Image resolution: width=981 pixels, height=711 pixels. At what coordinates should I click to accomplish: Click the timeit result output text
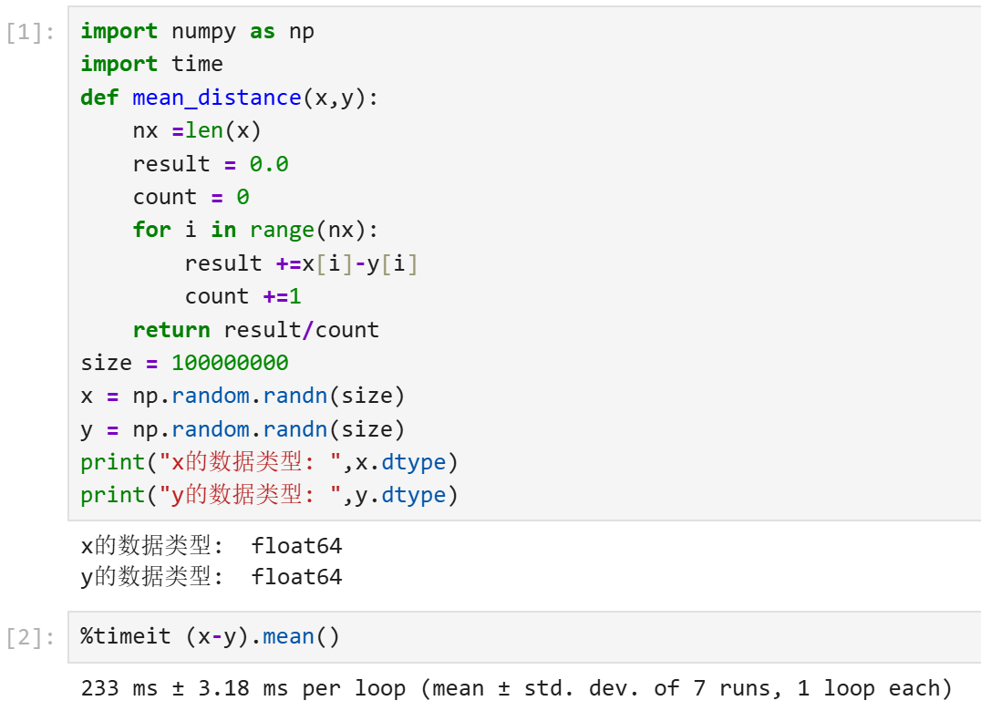pyautogui.click(x=516, y=688)
